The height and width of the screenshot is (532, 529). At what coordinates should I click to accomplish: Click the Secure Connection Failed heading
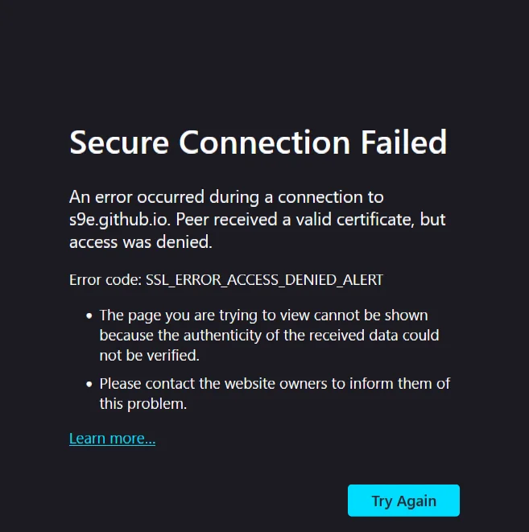pyautogui.click(x=258, y=142)
